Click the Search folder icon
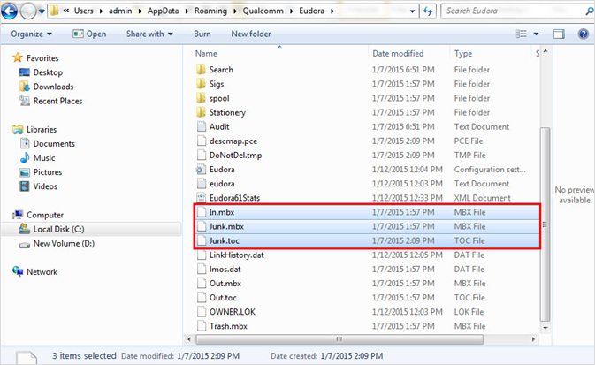This screenshot has width=595, height=365. pyautogui.click(x=201, y=70)
